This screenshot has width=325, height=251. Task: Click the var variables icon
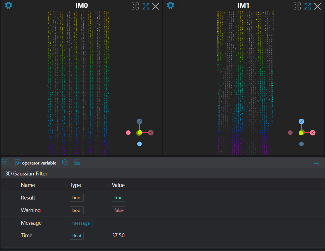pos(5,162)
